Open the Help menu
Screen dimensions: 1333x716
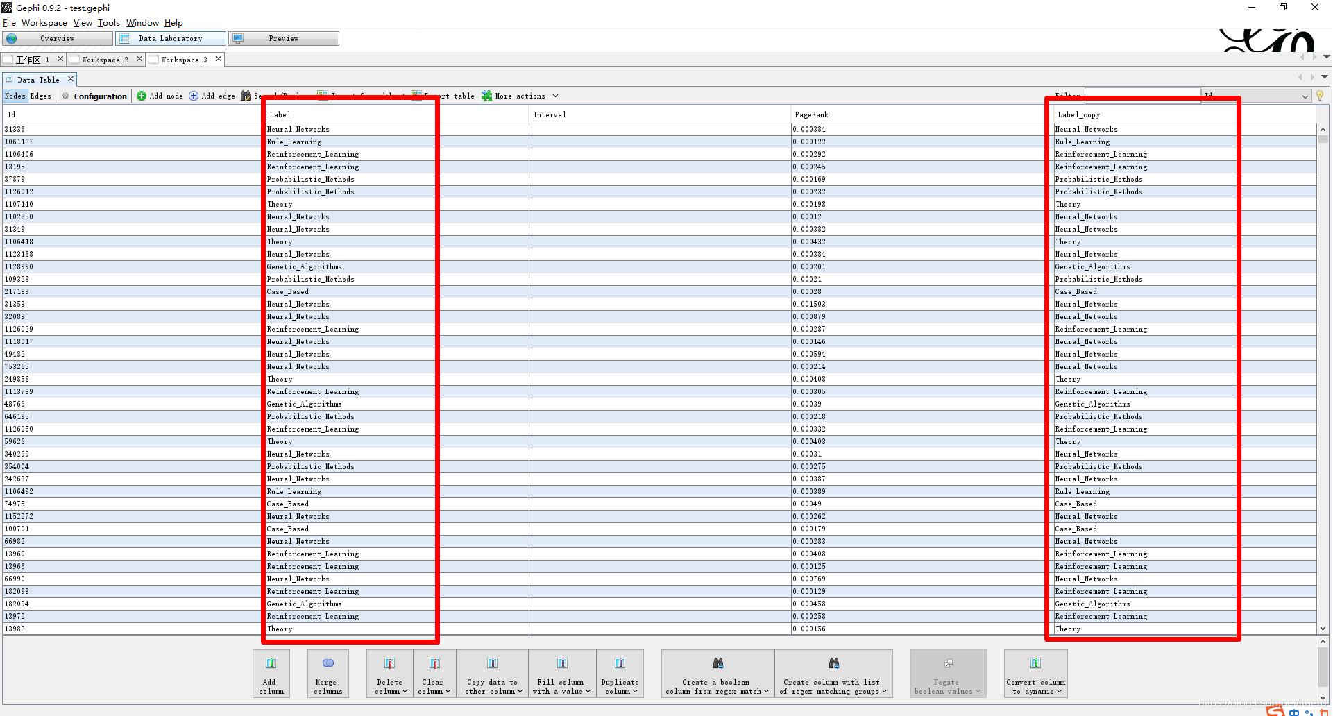coord(173,23)
